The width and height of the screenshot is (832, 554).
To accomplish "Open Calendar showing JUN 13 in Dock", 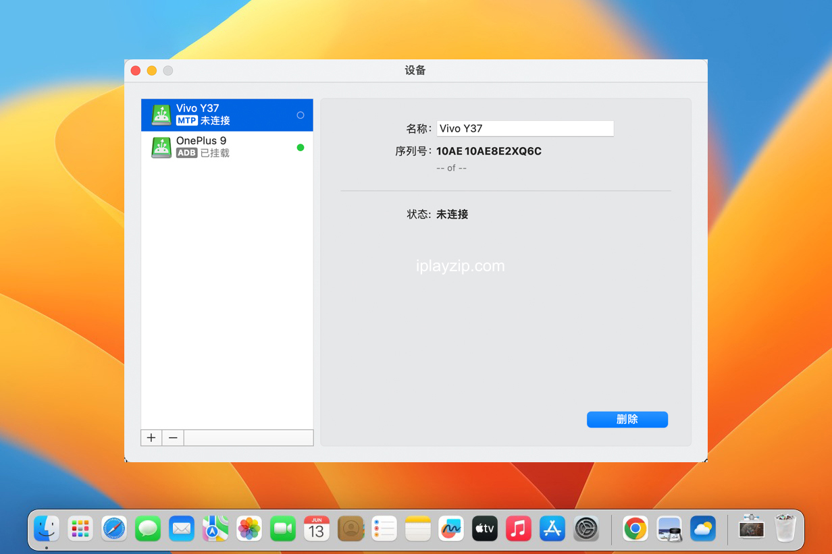I will [317, 528].
